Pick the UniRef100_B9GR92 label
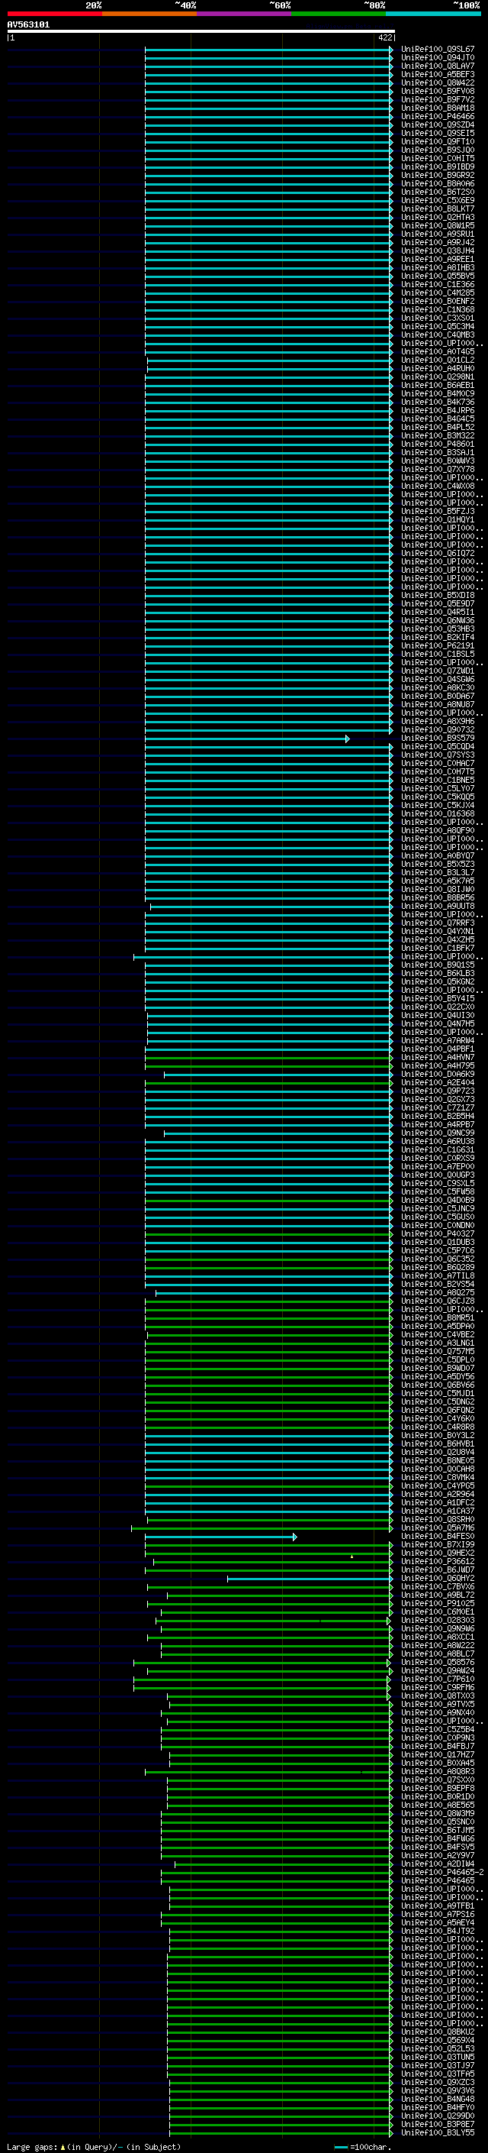 pos(438,175)
